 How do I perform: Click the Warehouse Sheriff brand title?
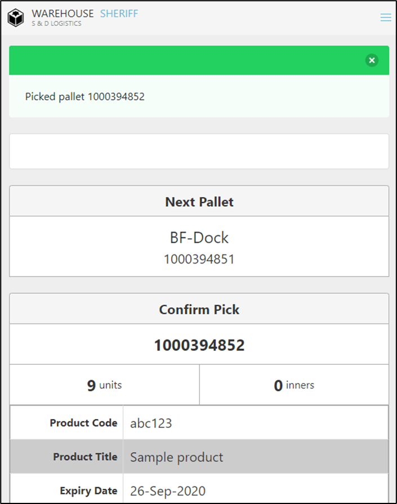(84, 14)
